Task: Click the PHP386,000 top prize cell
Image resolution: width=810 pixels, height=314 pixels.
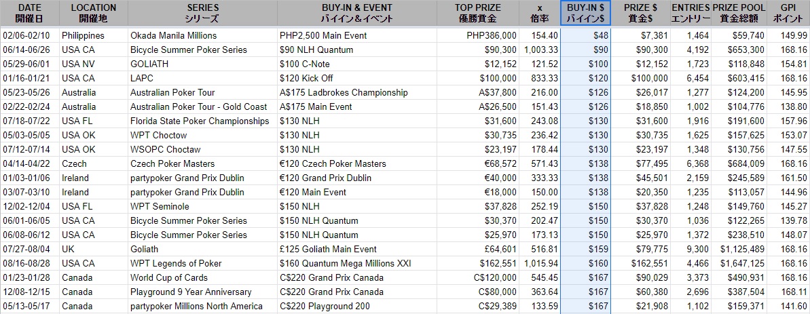Action: pyautogui.click(x=478, y=35)
